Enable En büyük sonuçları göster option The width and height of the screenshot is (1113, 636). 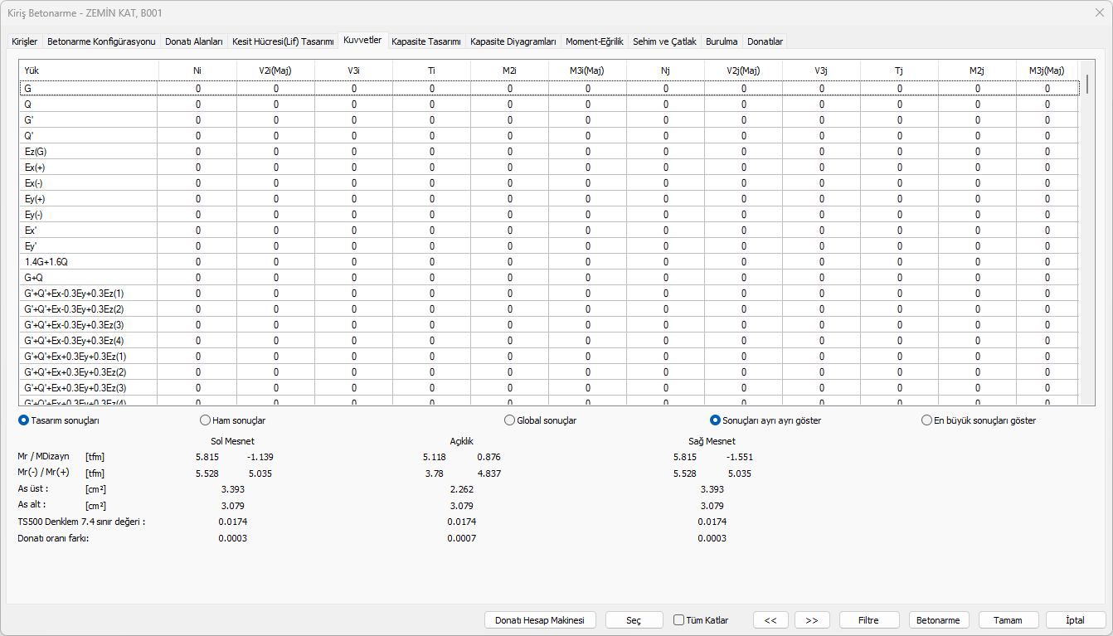tap(927, 420)
